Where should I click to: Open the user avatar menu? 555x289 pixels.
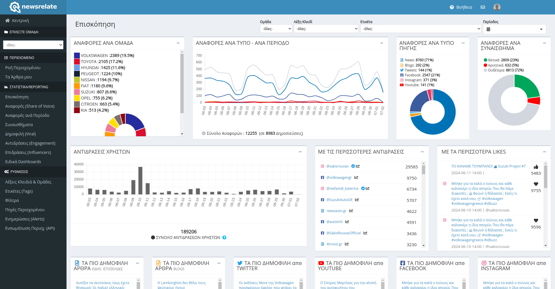tap(497, 7)
